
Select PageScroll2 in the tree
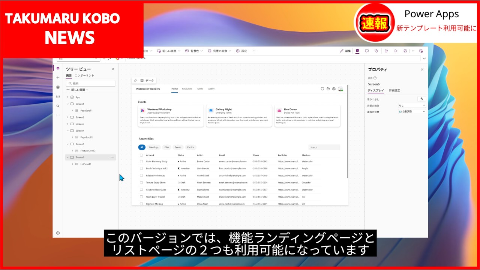click(86, 137)
